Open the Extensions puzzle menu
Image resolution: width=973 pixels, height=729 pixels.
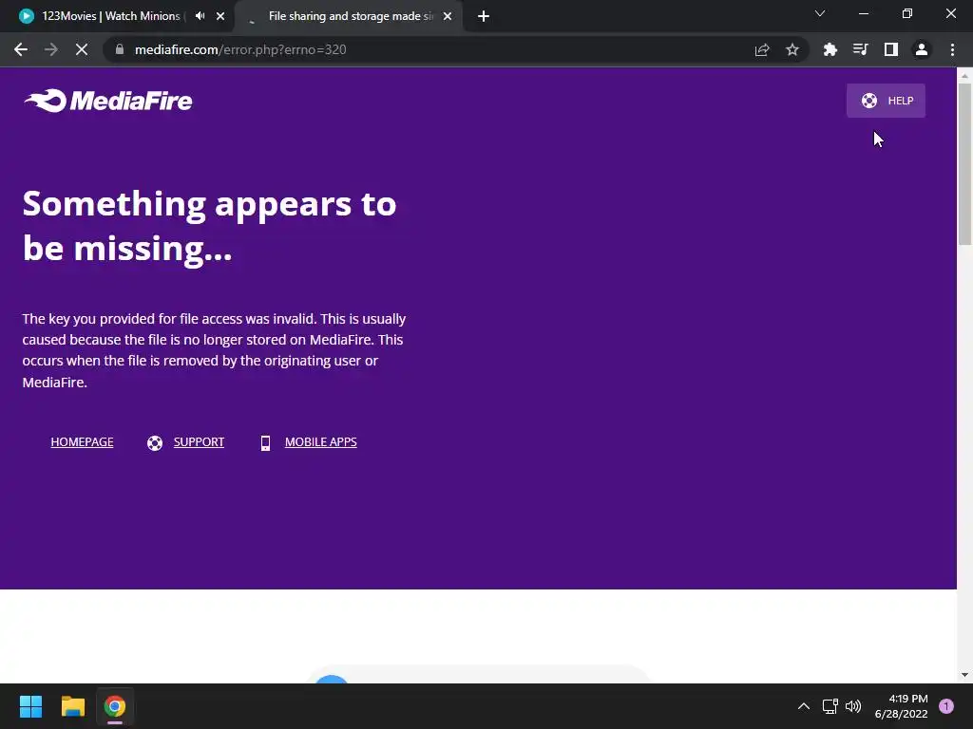[x=830, y=49]
